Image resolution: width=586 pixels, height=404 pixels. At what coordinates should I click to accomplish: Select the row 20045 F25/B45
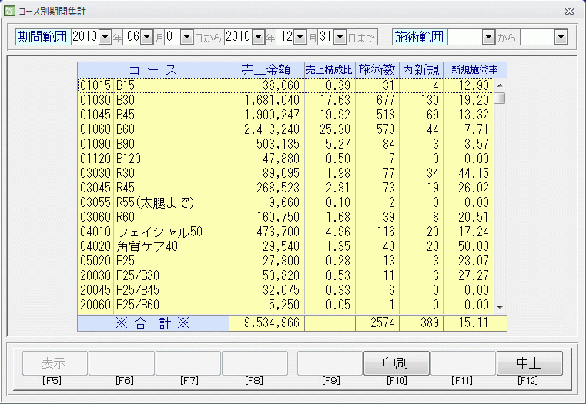[x=286, y=290]
